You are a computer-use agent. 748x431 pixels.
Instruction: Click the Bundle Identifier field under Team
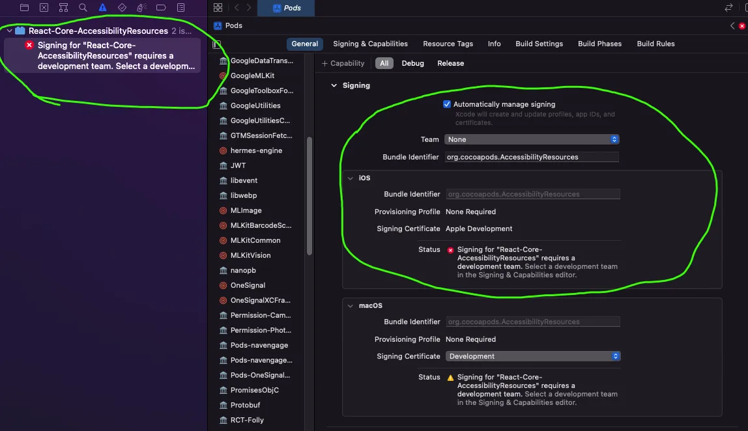coord(532,157)
